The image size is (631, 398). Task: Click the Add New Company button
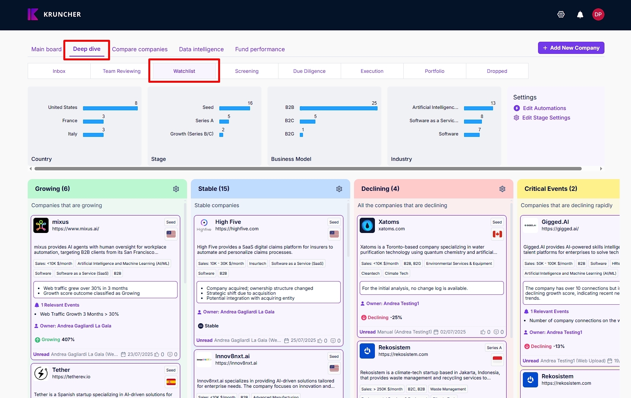point(571,48)
